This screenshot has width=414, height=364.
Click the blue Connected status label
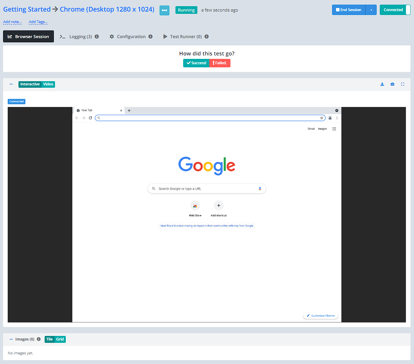pos(17,101)
